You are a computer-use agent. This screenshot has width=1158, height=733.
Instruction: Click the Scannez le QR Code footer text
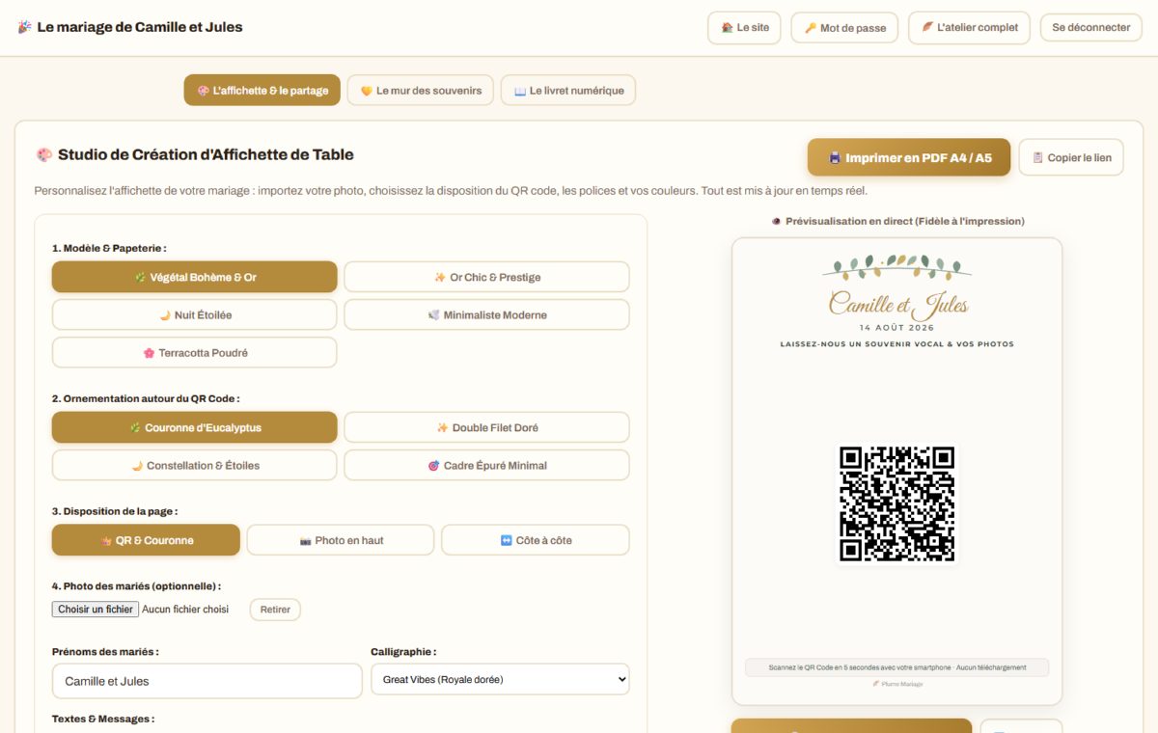(x=896, y=667)
